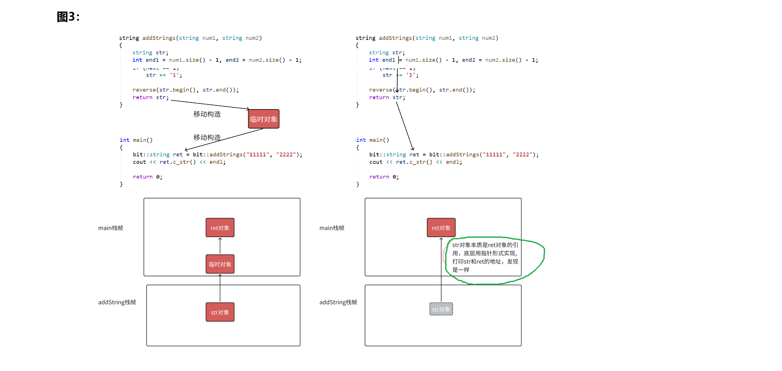Select the 临时对象 box beside 移动构造 labels
The width and height of the screenshot is (782, 371).
coord(264,119)
